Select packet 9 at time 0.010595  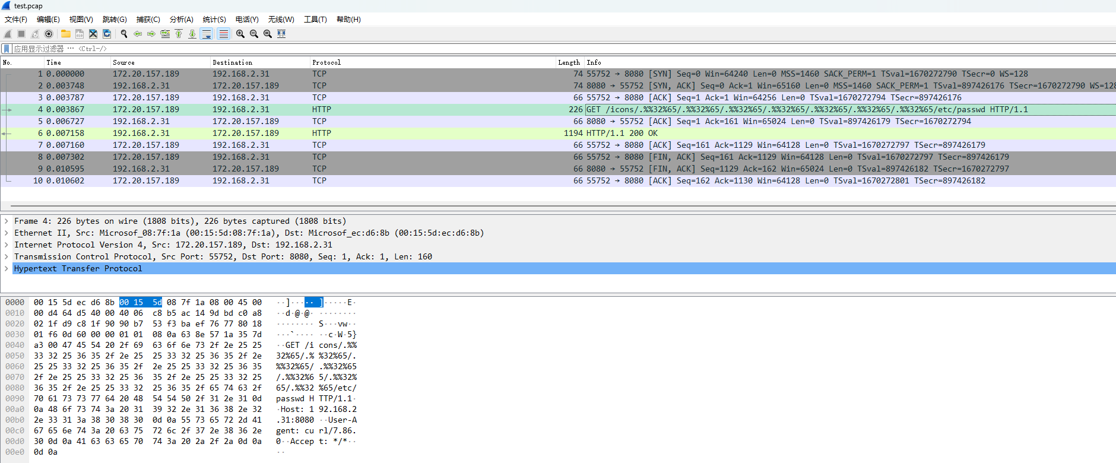[558, 169]
